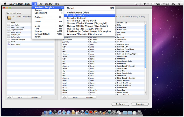This screenshot has height=117, width=184.
Task: Click the Address Book icon beside Choose text
Action: (x=9, y=18)
